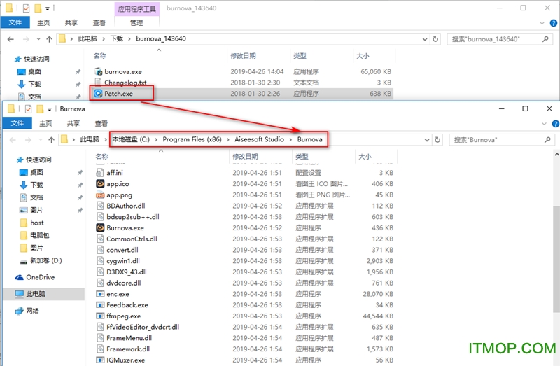Click refresh button in burnova_143640 window
560x366 pixels.
435,39
